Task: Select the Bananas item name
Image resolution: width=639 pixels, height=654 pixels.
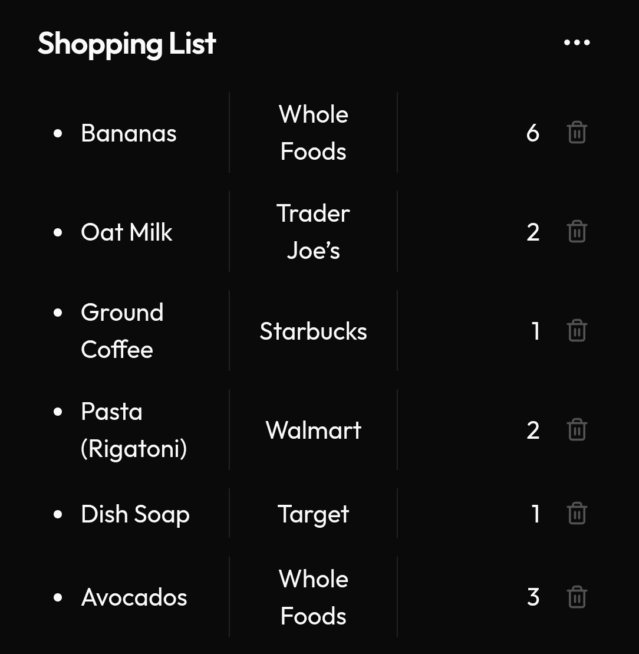Action: pyautogui.click(x=129, y=133)
